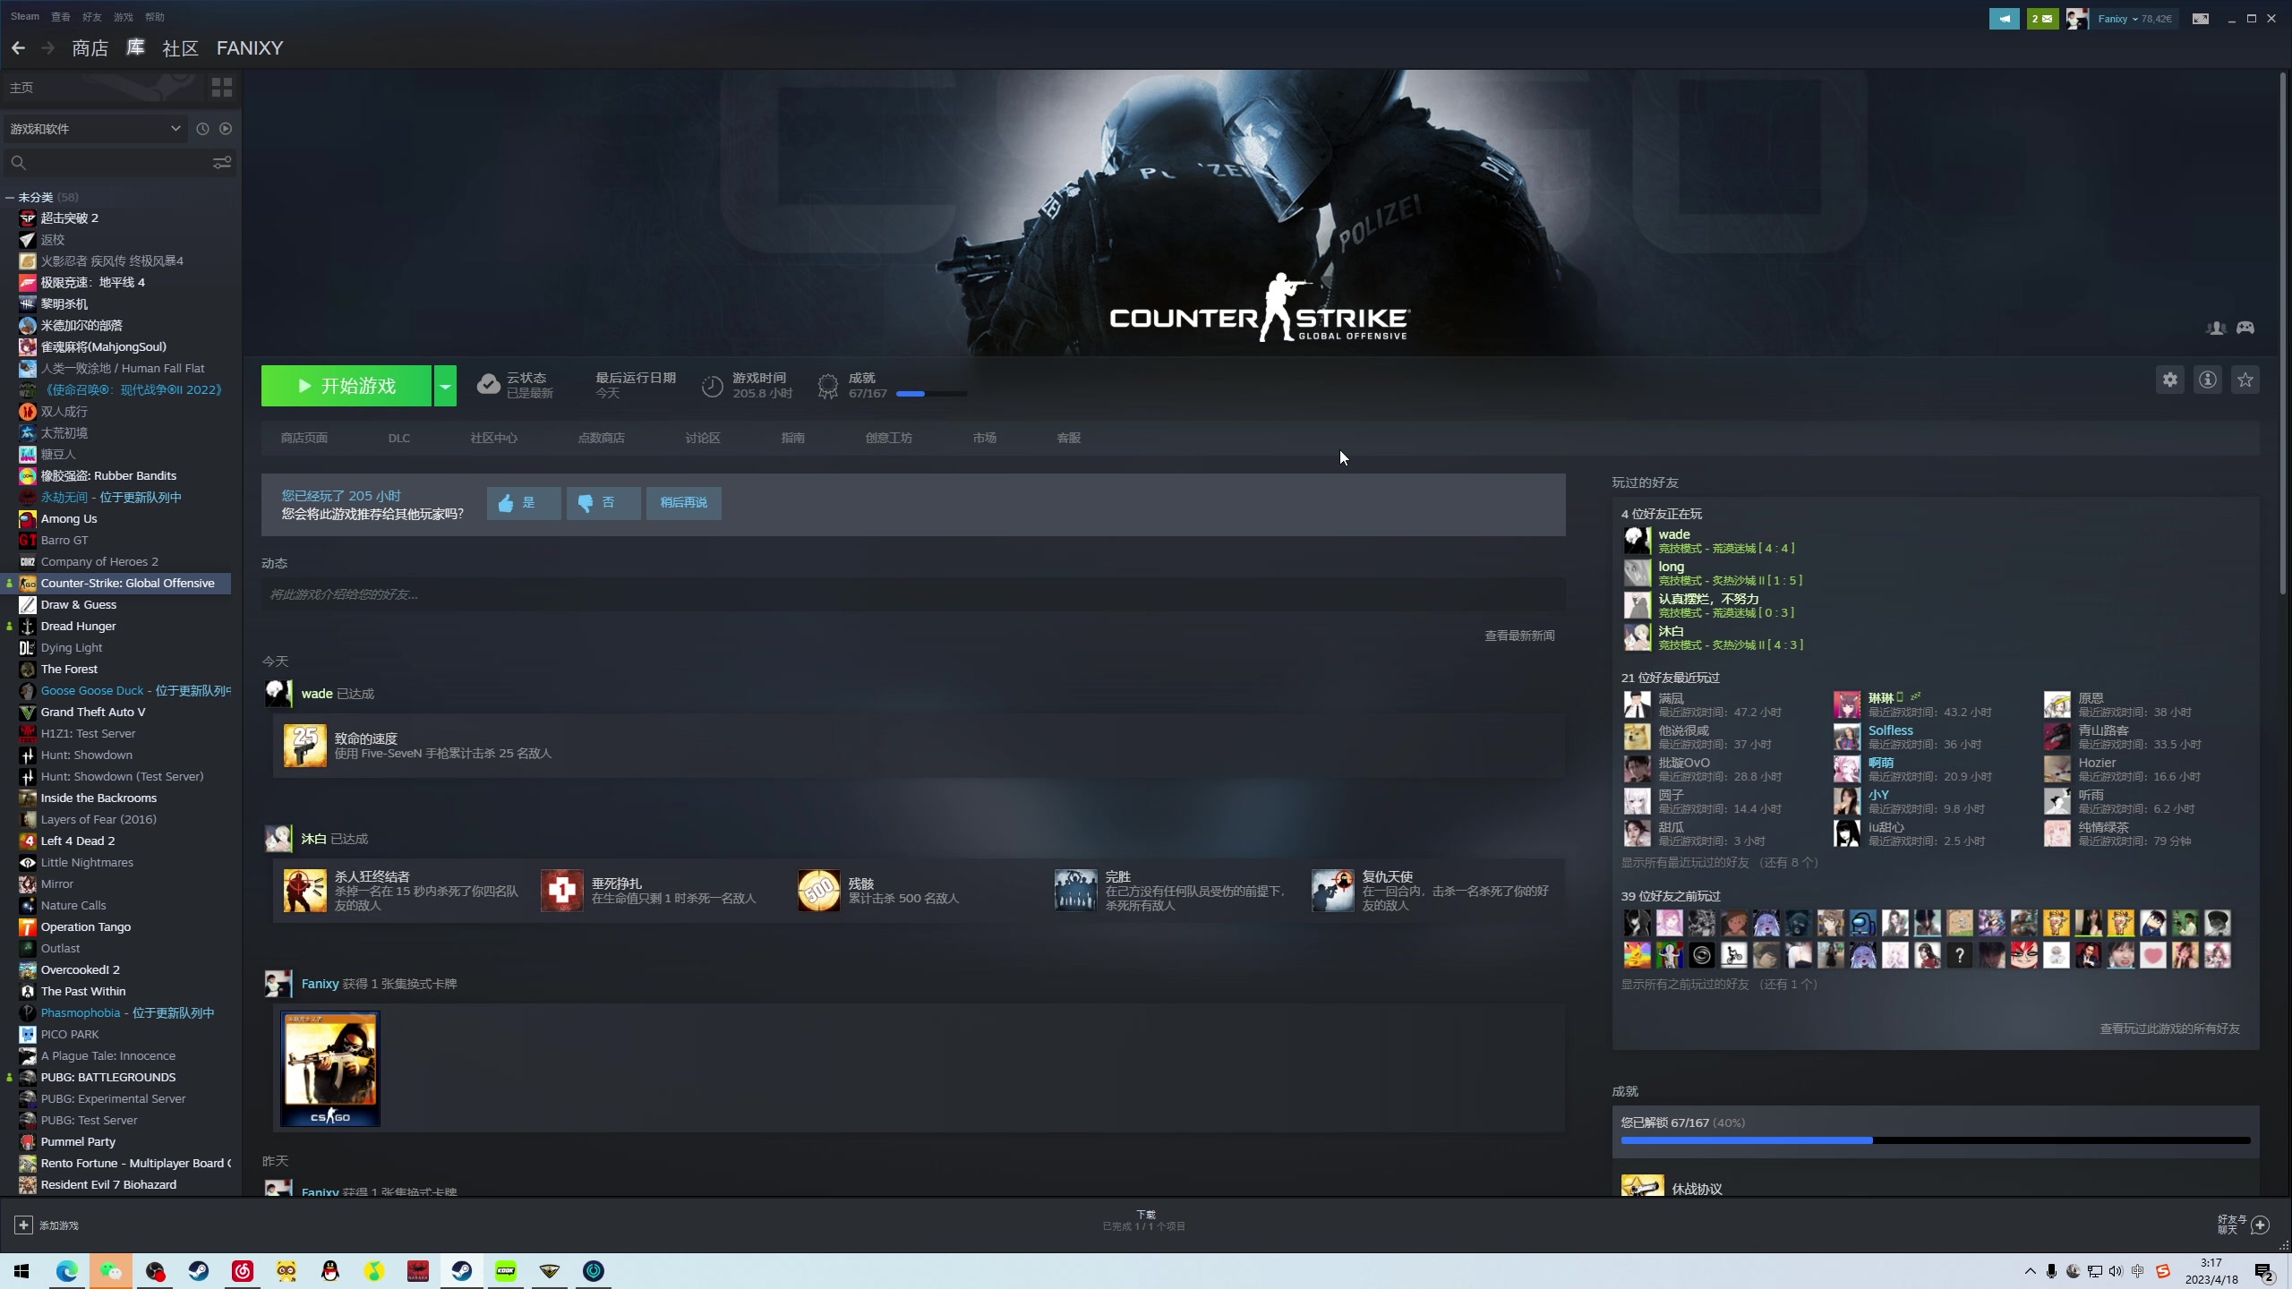Click the favorite star icon
This screenshot has width=2292, height=1289.
point(2245,380)
